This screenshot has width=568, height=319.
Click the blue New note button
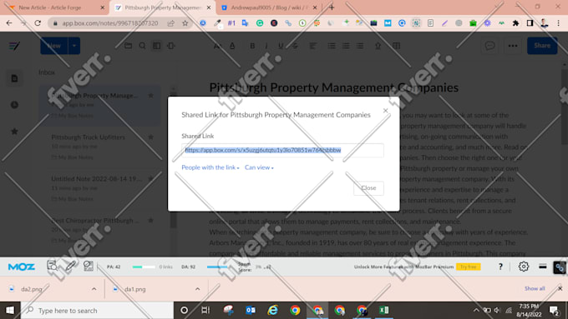[x=54, y=46]
